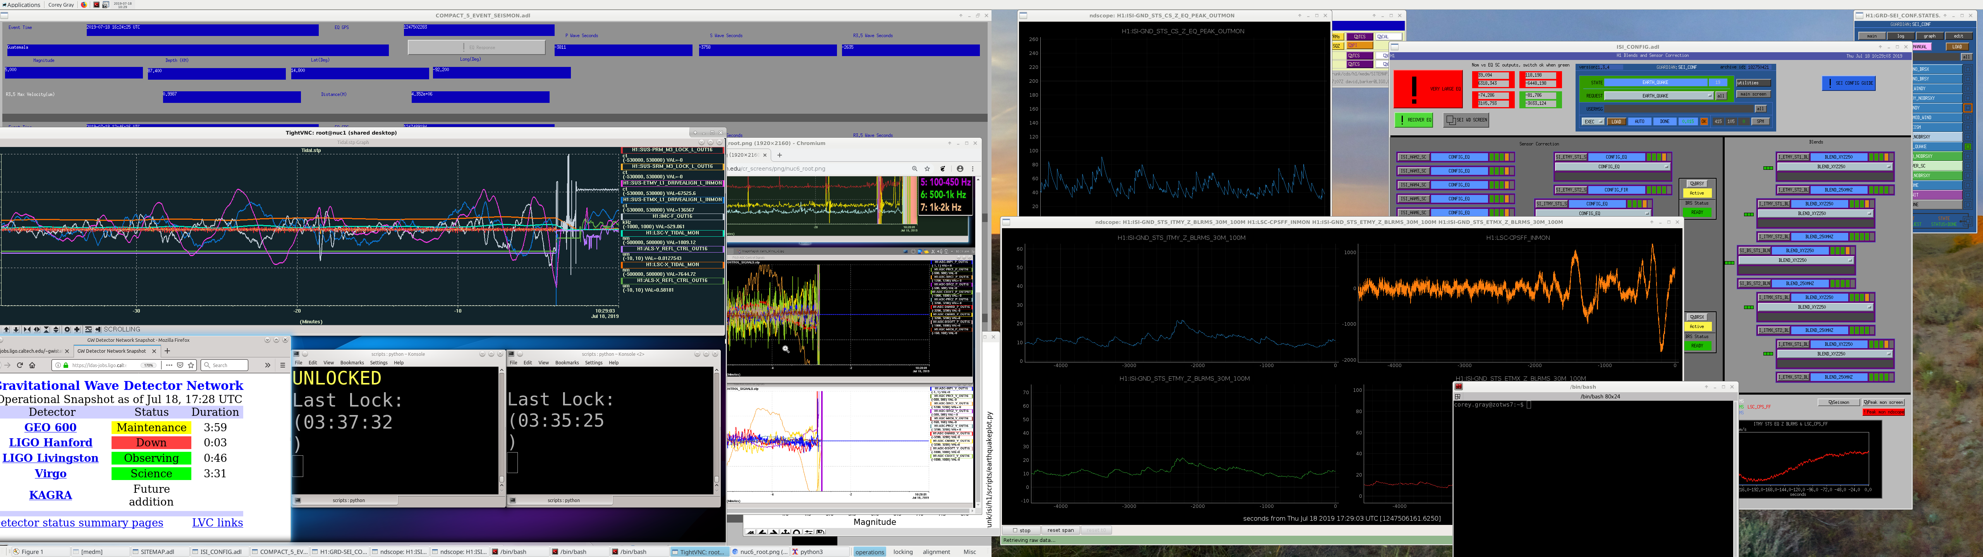Switch to the locking workspace
Viewport: 1983px width, 557px height.
903,552
